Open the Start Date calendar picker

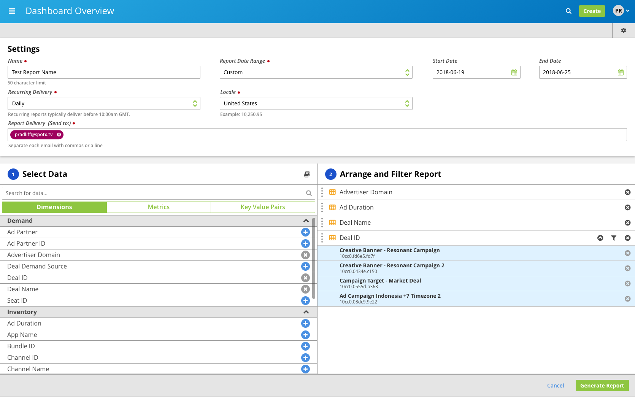point(514,72)
